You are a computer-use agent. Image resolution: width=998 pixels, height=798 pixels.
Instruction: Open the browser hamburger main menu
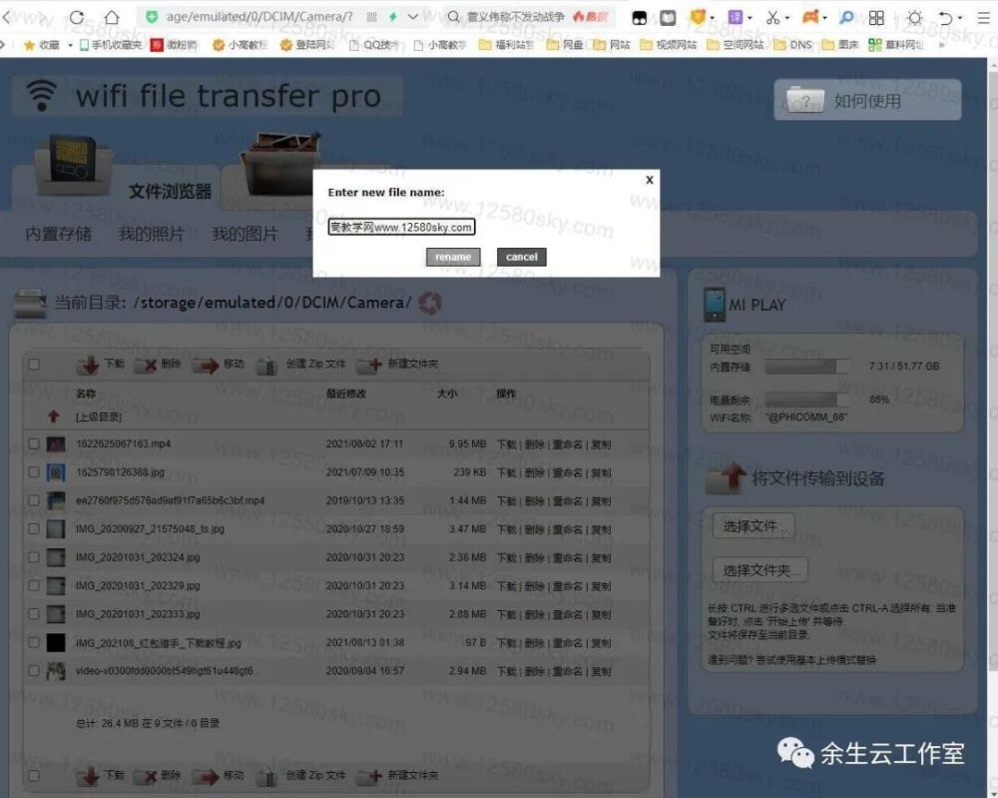click(x=984, y=18)
